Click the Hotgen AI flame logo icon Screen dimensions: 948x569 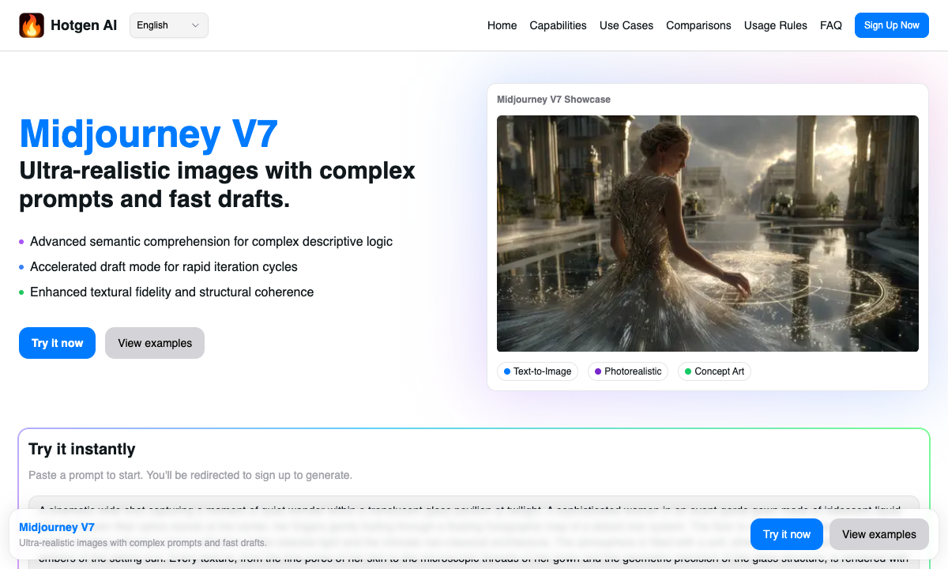pos(32,25)
